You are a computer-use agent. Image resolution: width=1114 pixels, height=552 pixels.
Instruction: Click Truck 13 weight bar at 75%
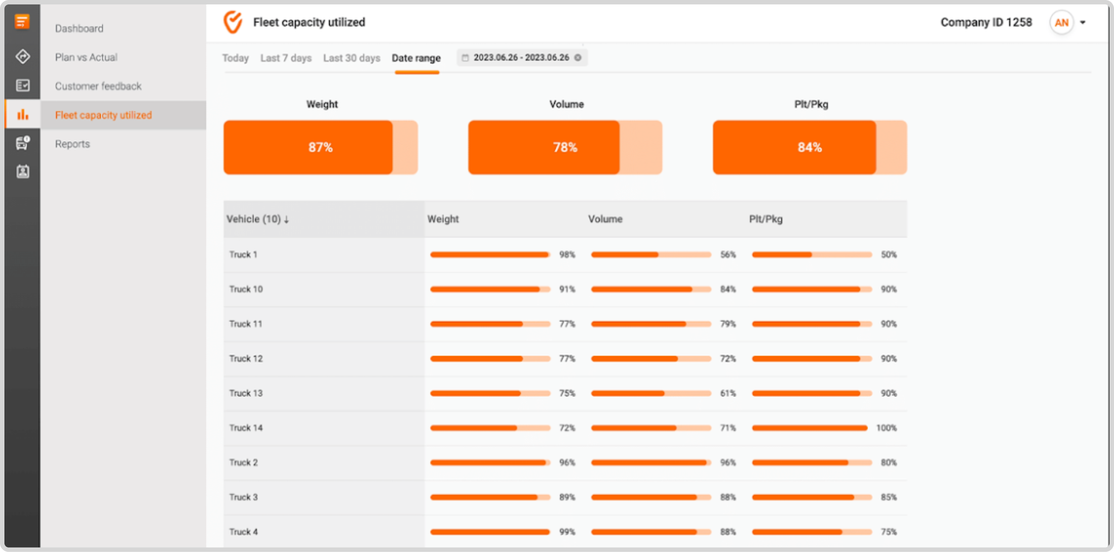click(490, 394)
